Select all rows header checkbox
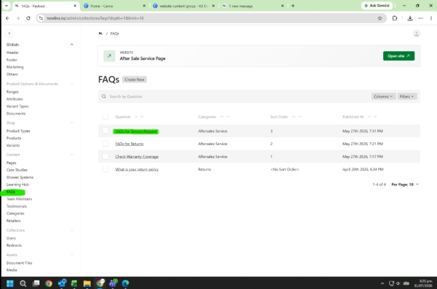 pos(105,117)
